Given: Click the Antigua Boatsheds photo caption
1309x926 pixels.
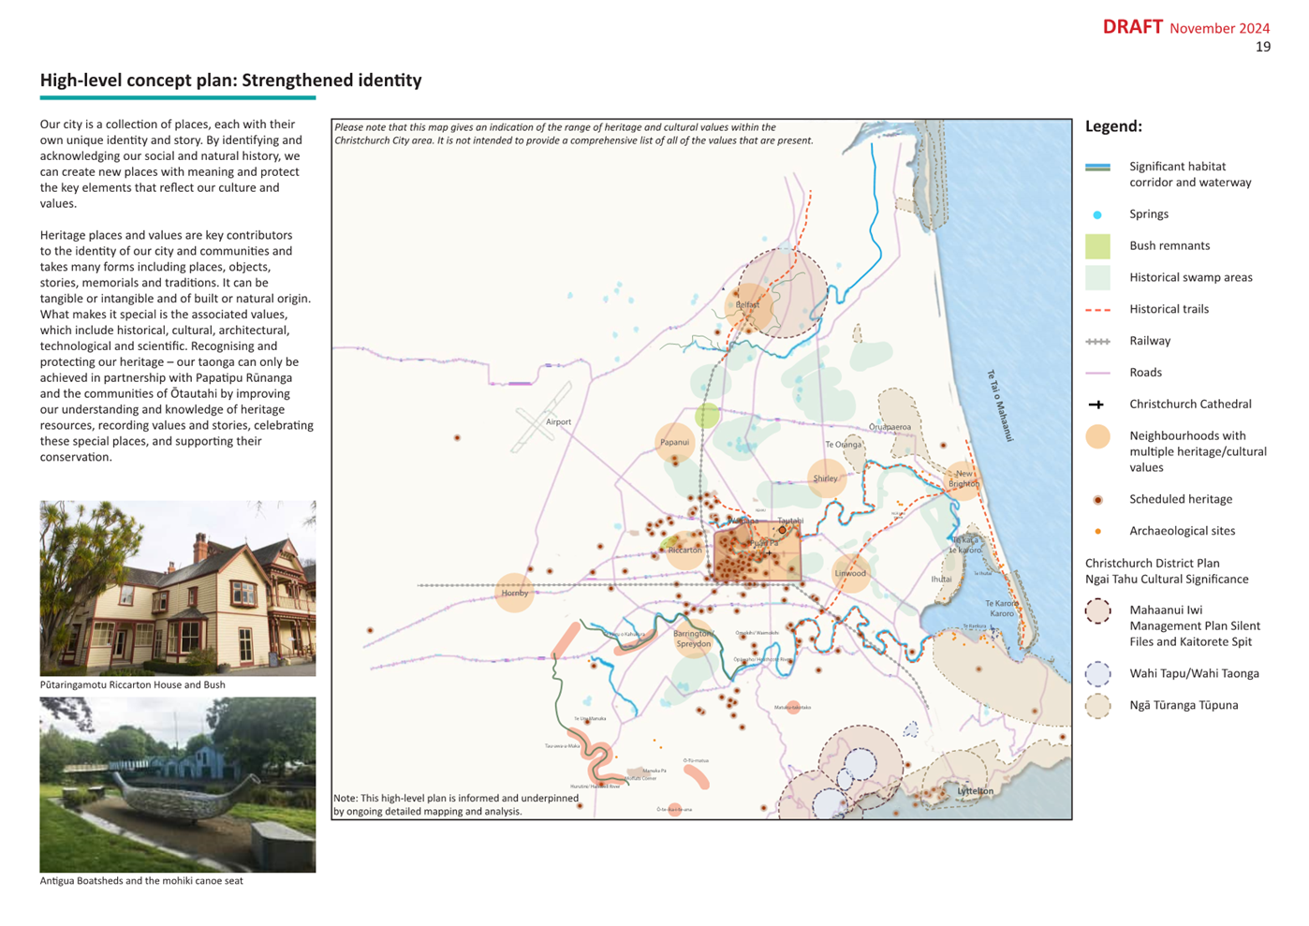Looking at the screenshot, I should point(141,881).
